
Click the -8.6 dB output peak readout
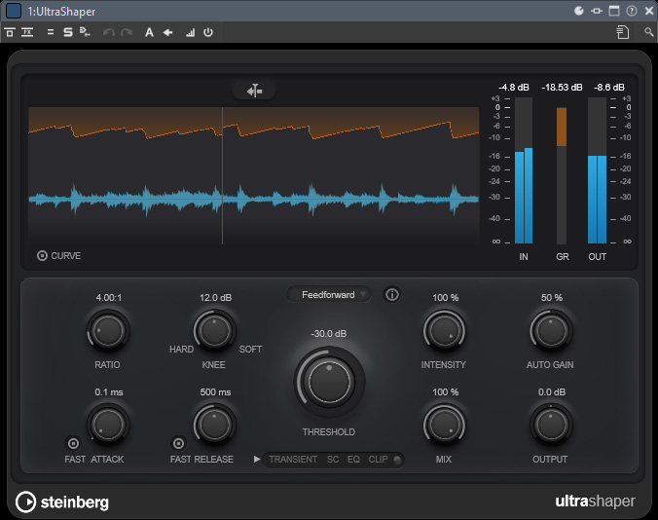pos(609,88)
